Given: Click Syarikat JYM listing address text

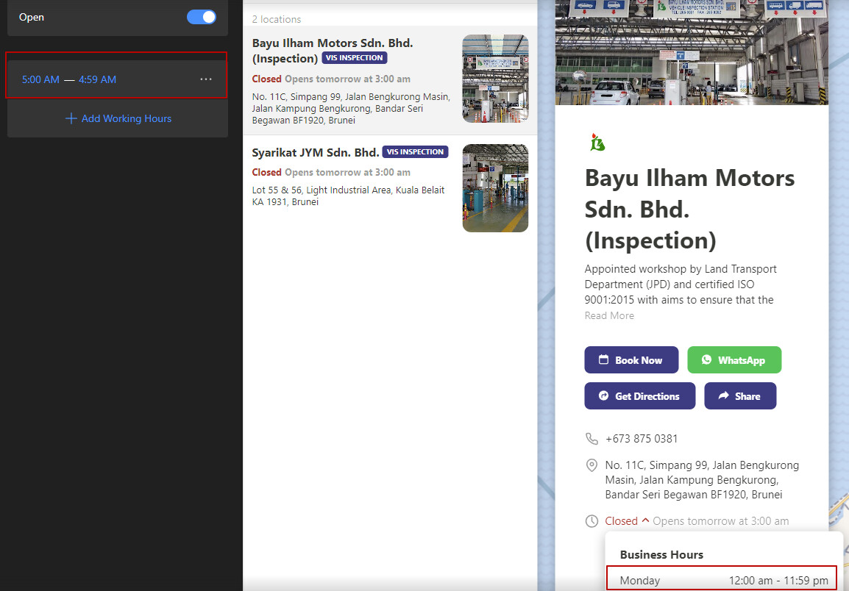Looking at the screenshot, I should [x=348, y=196].
